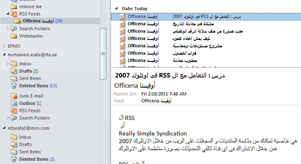Click the 'Date: Today' group header text
301x164 pixels.
135,9
